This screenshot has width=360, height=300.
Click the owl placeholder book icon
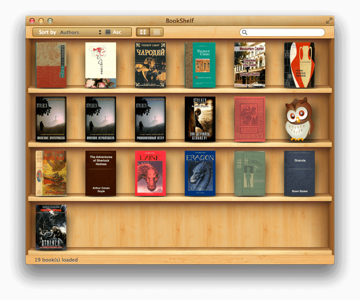(299, 119)
